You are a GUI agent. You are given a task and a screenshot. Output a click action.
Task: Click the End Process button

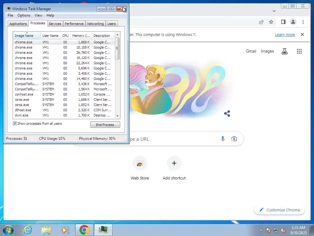tap(105, 125)
